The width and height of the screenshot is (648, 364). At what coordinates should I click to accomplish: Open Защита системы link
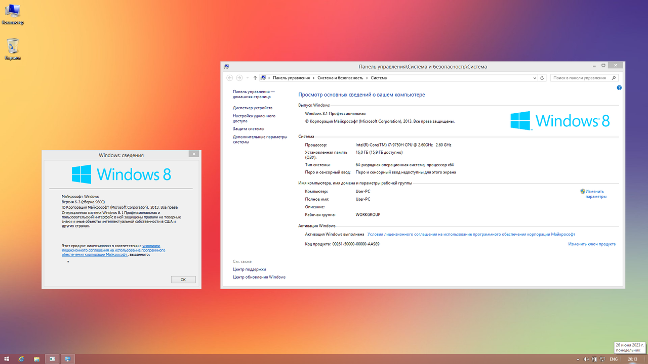tap(249, 129)
